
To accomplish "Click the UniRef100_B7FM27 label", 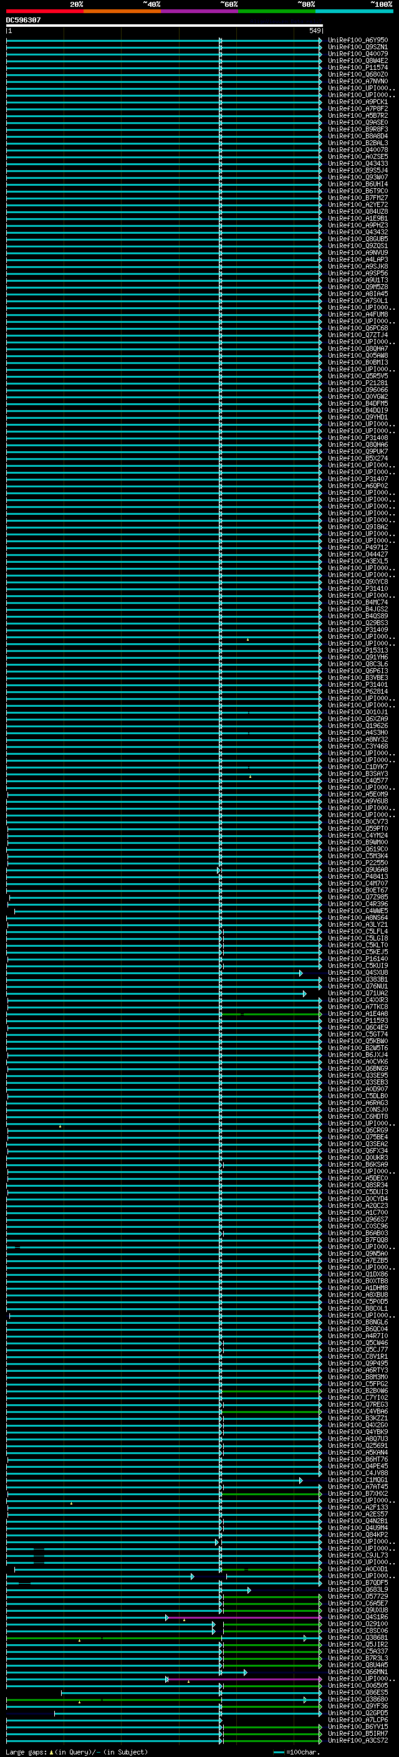I will (358, 198).
